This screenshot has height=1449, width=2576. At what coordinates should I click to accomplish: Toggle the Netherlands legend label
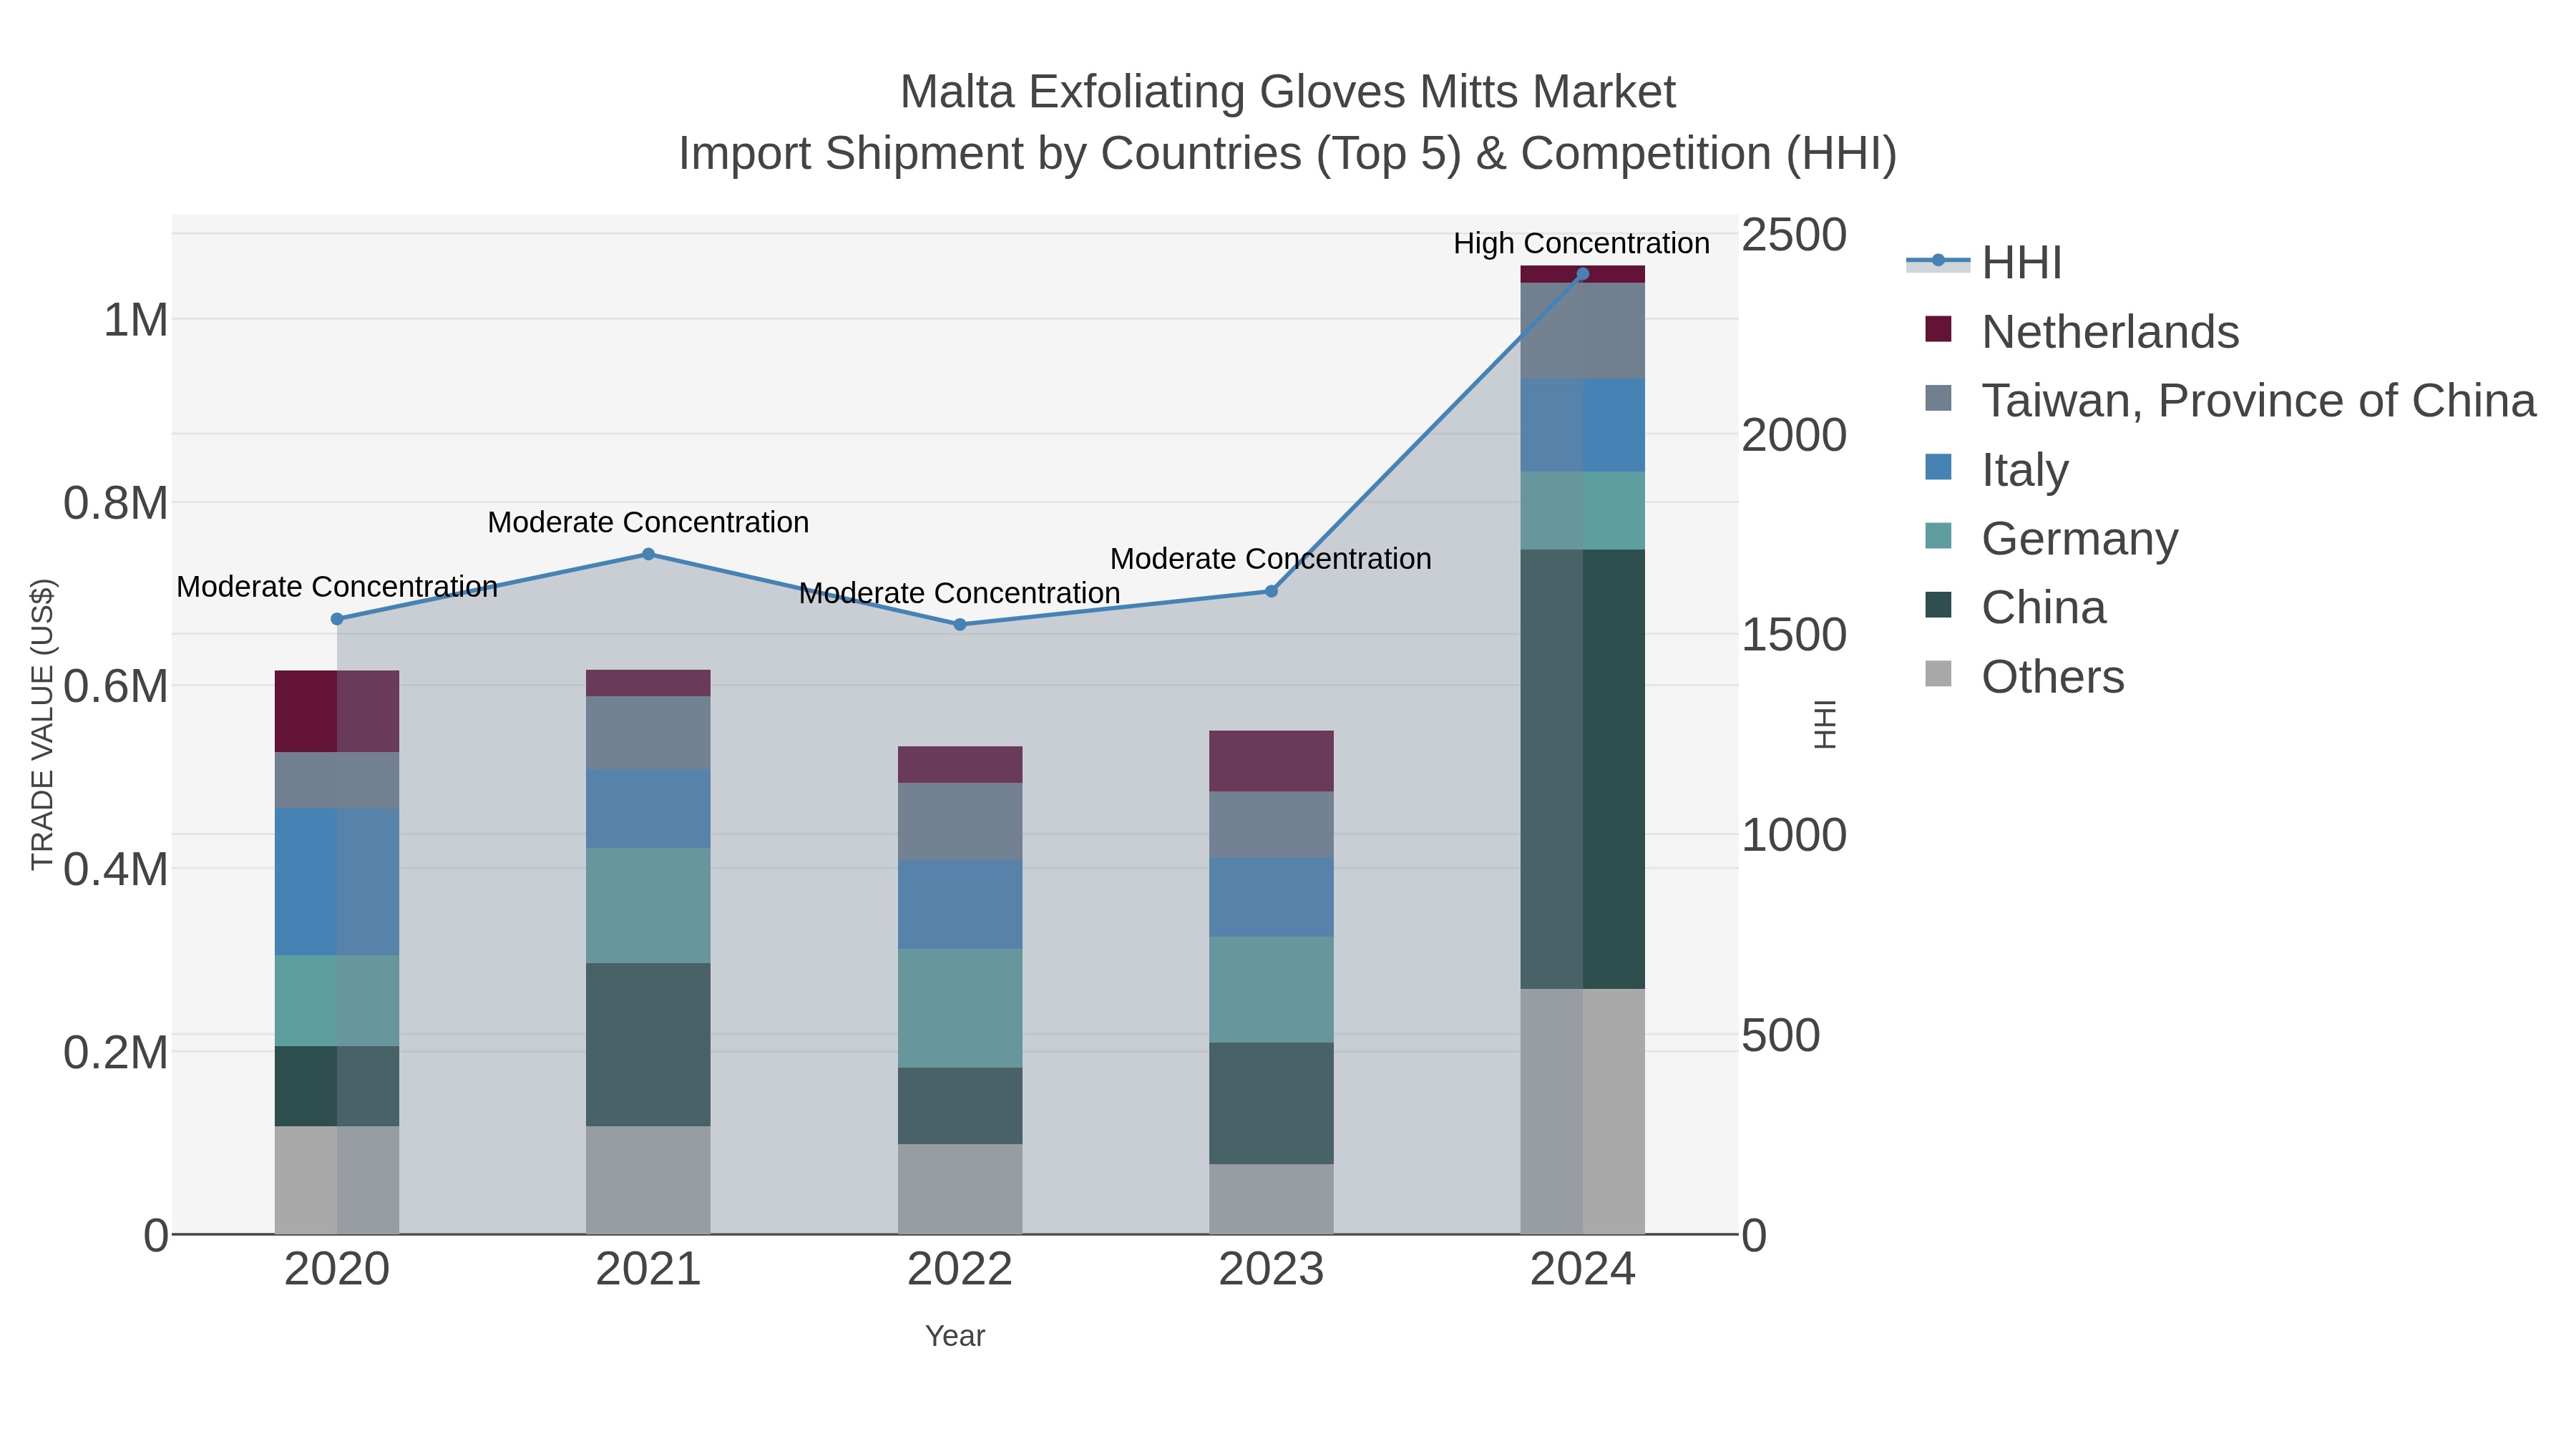click(2110, 331)
